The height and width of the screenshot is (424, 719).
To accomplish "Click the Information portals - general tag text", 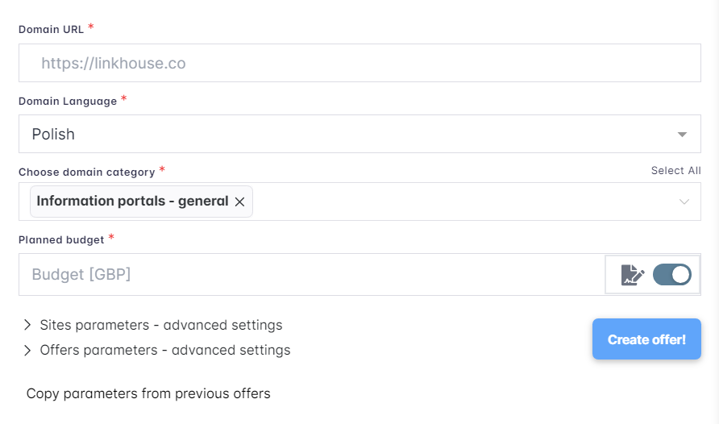I will (x=132, y=202).
